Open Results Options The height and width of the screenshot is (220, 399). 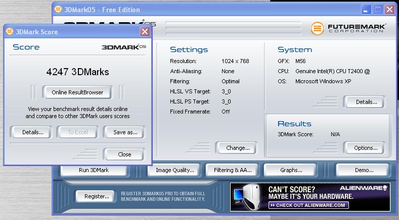click(x=366, y=148)
